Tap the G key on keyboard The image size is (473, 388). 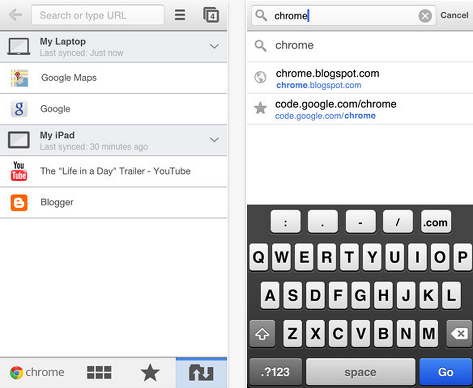click(360, 295)
